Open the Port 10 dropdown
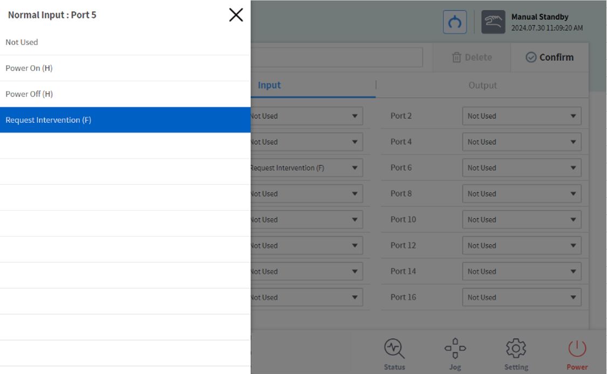607x374 pixels. (x=521, y=219)
